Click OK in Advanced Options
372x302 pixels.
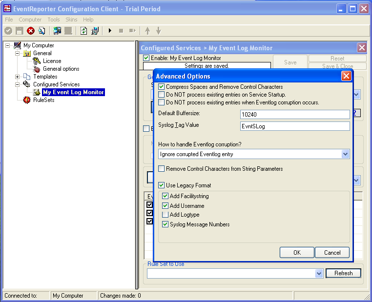pyautogui.click(x=297, y=252)
